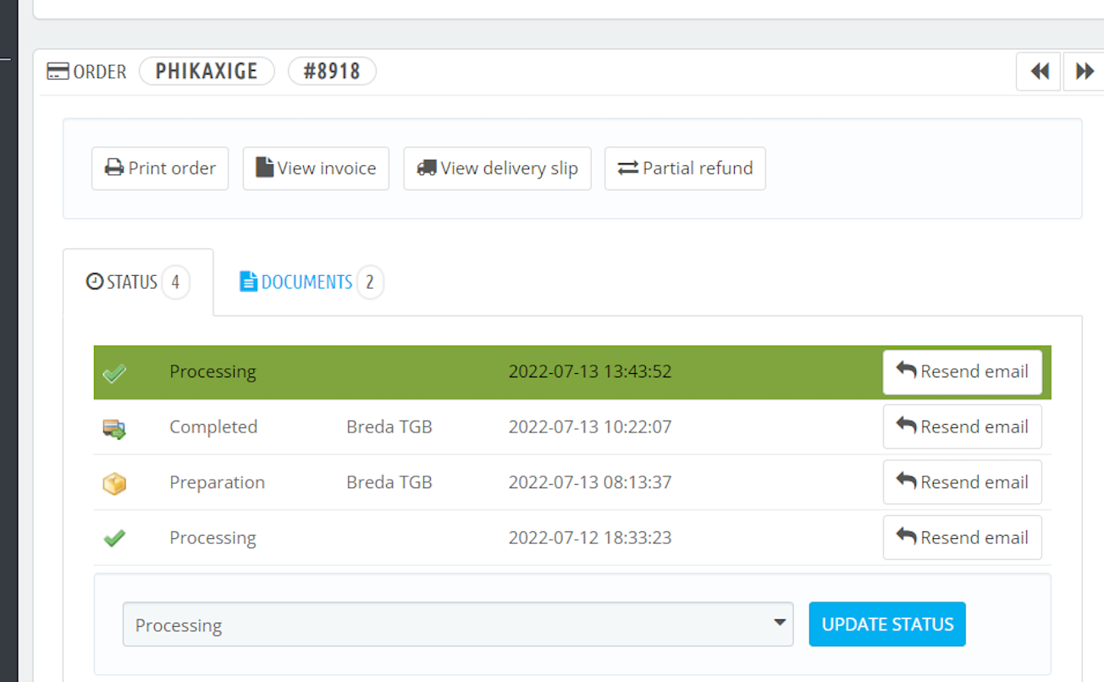Click Print order button
The image size is (1104, 682).
click(160, 168)
